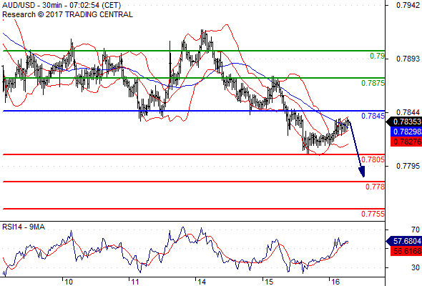Click the AUD/USD 30min chart title
Image resolution: width=422 pixels, height=286 pixels.
pos(62,6)
